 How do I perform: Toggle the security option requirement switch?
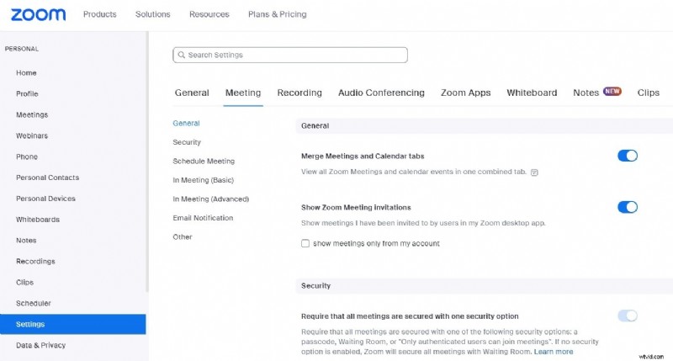(627, 316)
